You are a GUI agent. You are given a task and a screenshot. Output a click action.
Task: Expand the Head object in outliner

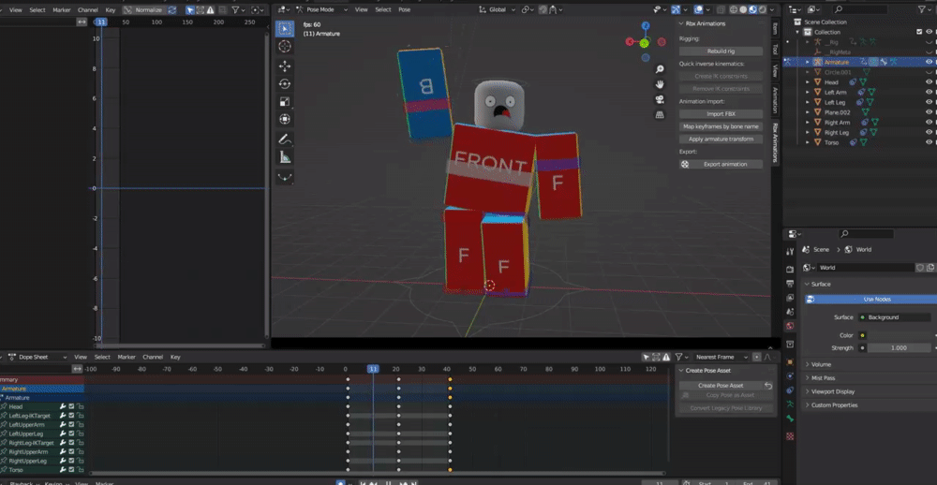point(808,81)
